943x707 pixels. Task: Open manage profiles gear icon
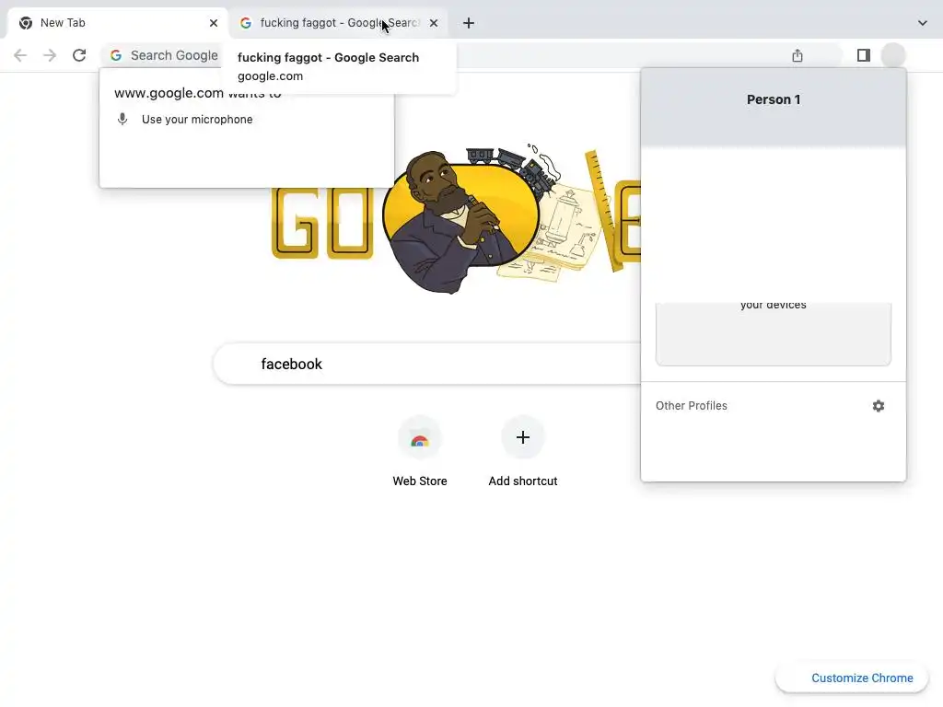point(879,406)
